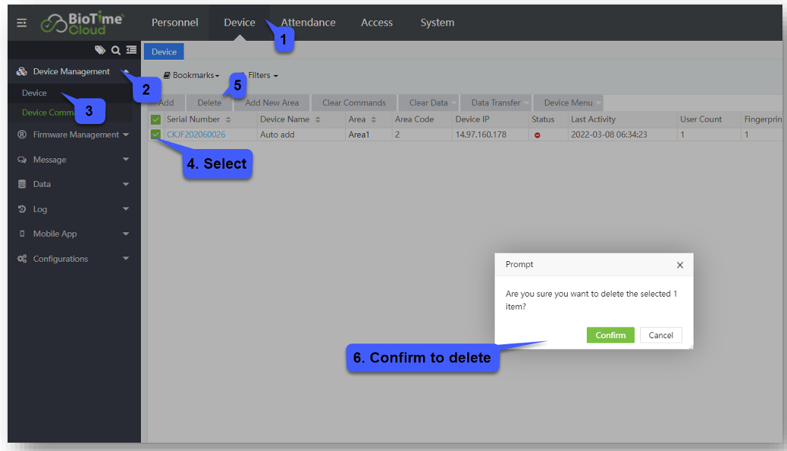Collapse the sidebar with the hamburger icon

[x=21, y=23]
